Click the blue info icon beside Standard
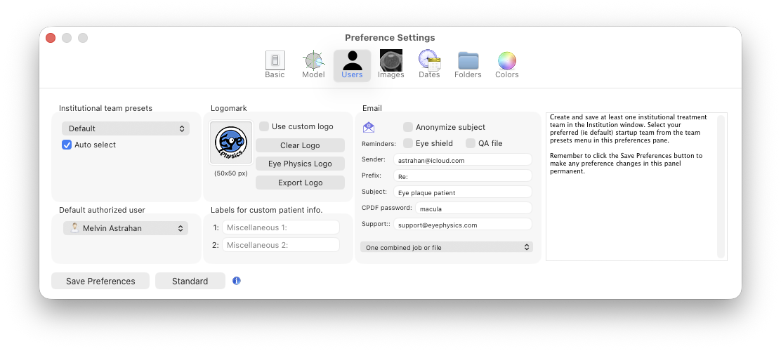The width and height of the screenshot is (781, 351). click(x=237, y=281)
